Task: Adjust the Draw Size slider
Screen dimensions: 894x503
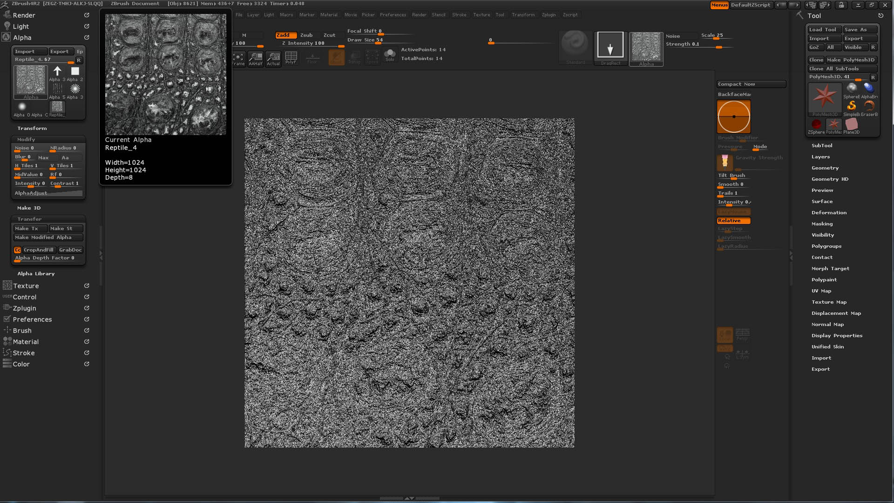Action: 379,40
